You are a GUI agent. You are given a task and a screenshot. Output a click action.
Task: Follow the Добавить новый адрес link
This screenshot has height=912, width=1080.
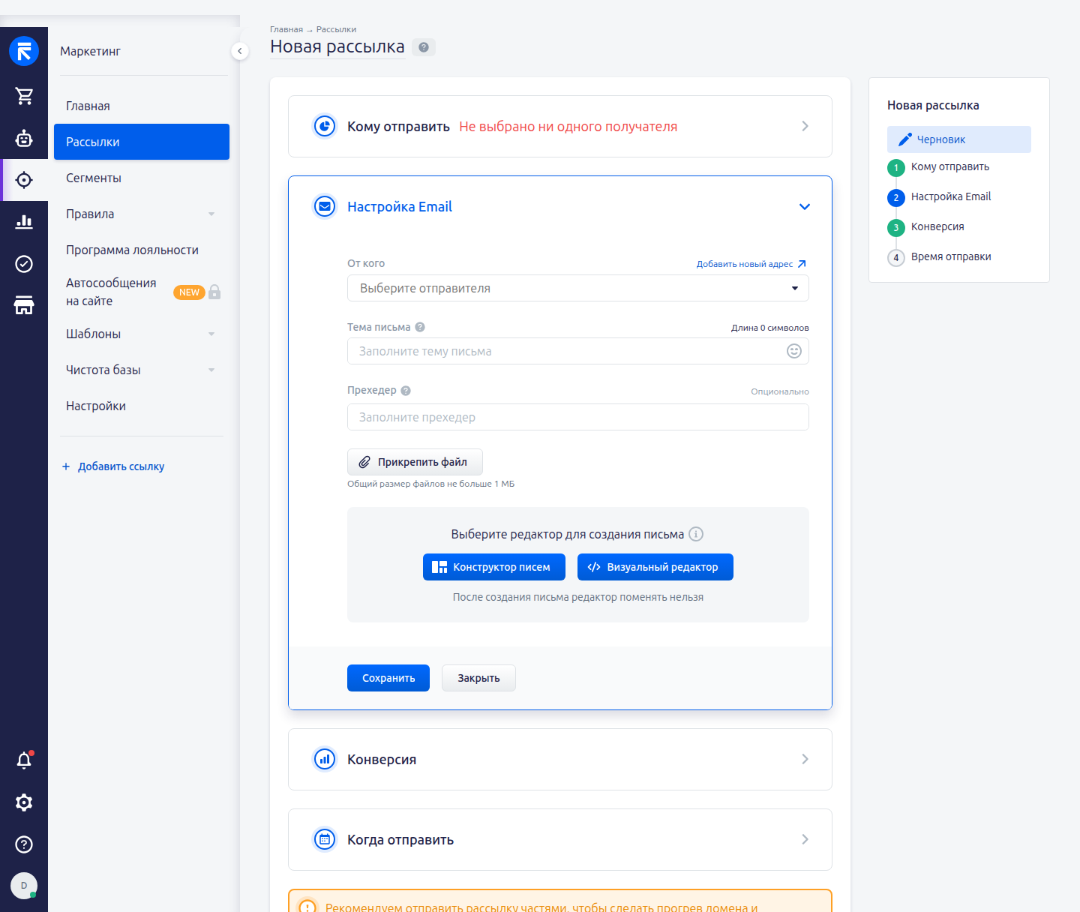click(751, 264)
